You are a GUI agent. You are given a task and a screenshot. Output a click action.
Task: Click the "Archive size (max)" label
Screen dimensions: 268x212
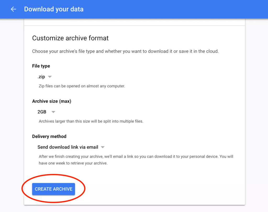pyautogui.click(x=52, y=101)
